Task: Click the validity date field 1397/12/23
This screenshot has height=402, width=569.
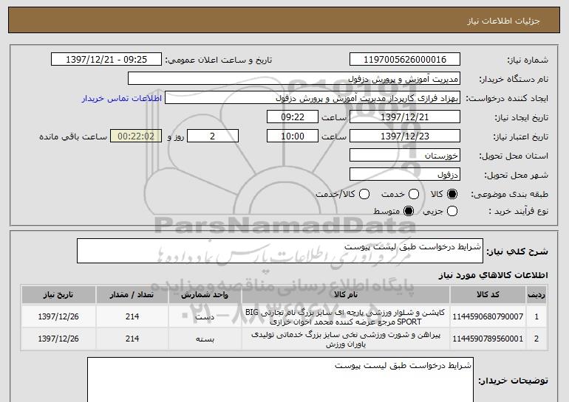Action: click(x=405, y=136)
